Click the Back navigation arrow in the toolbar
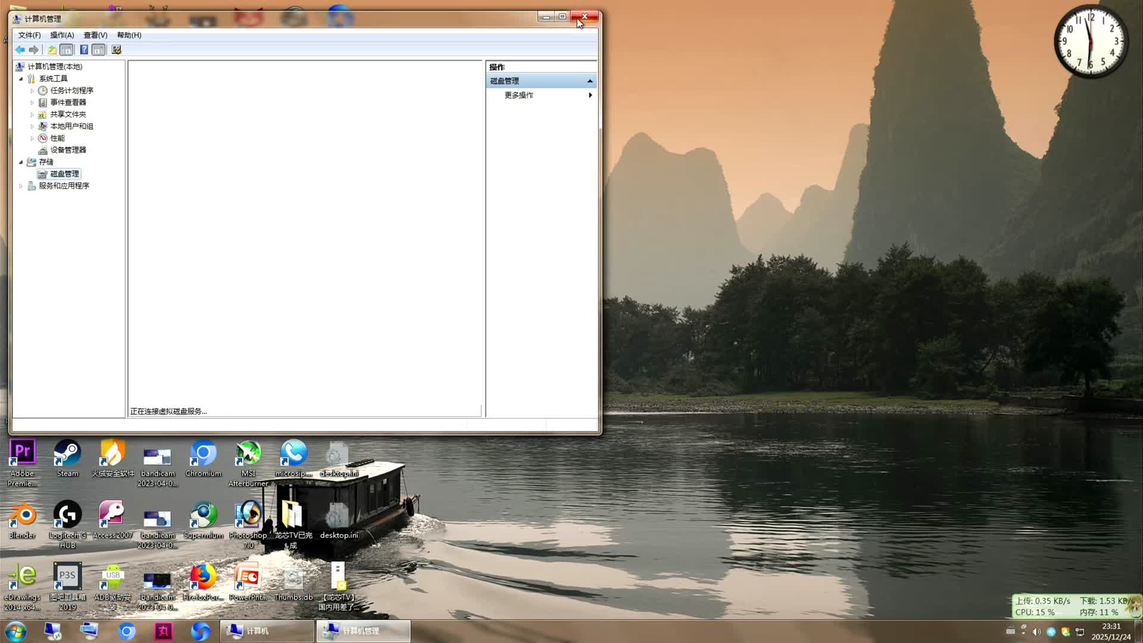 20,50
